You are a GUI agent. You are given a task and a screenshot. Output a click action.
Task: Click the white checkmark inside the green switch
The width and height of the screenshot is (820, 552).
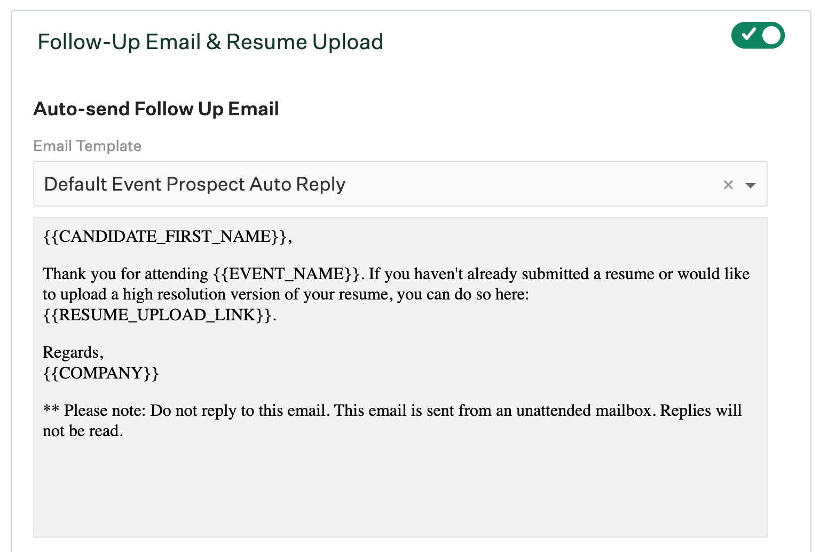[x=749, y=35]
